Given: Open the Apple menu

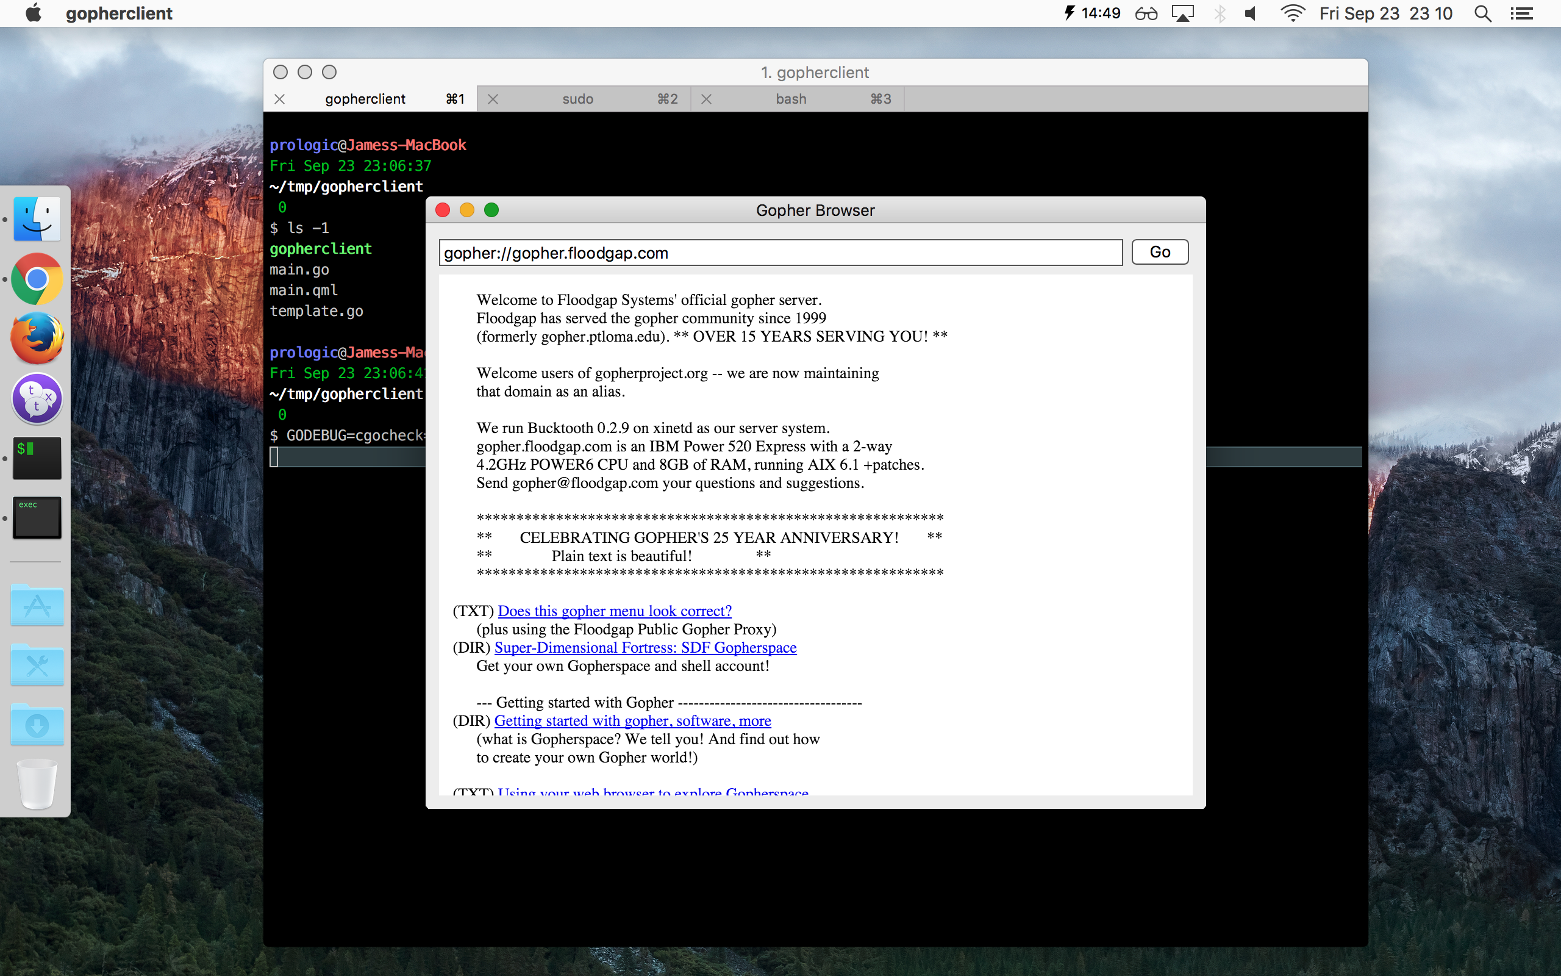Looking at the screenshot, I should pos(33,13).
